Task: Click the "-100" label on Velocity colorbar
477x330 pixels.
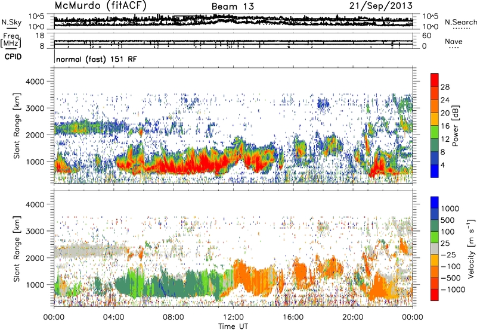Action: (450, 266)
